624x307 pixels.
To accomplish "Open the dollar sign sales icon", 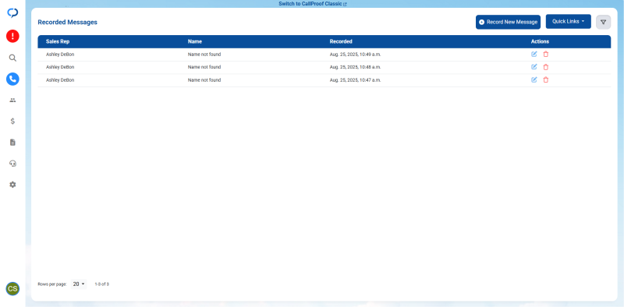I will tap(12, 122).
